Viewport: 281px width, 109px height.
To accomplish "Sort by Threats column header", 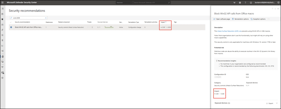I will (x=89, y=22).
